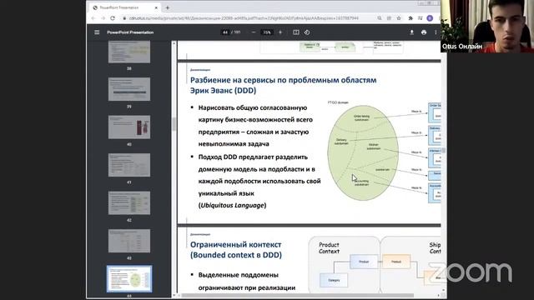Click the document vertical scrollbar thumb
The image size is (534, 300).
click(443, 150)
